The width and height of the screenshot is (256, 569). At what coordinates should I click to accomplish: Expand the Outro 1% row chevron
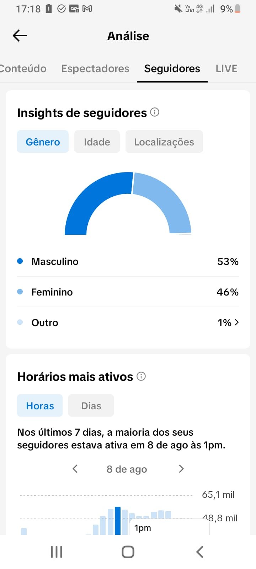coord(237,322)
